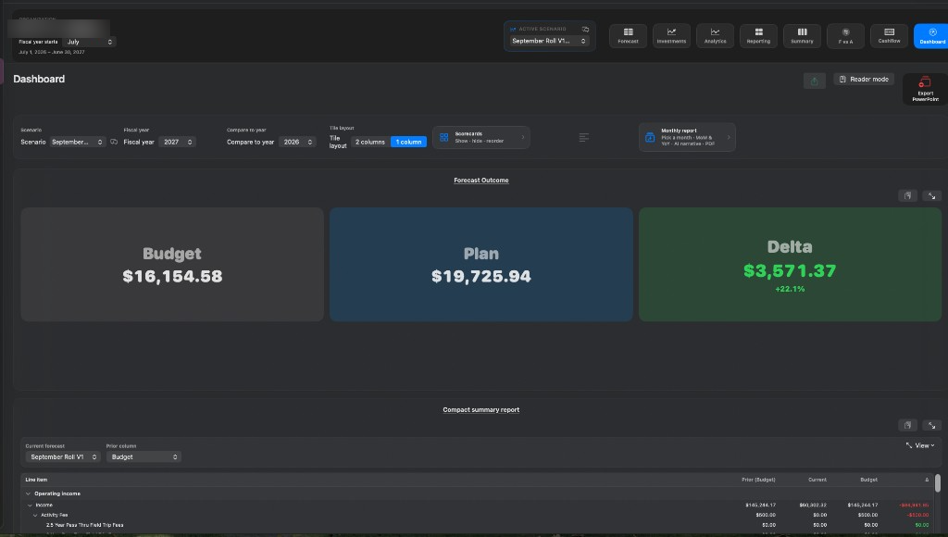Screen dimensions: 948x537
Task: Click the Compact summary report title link
Action: tap(481, 410)
